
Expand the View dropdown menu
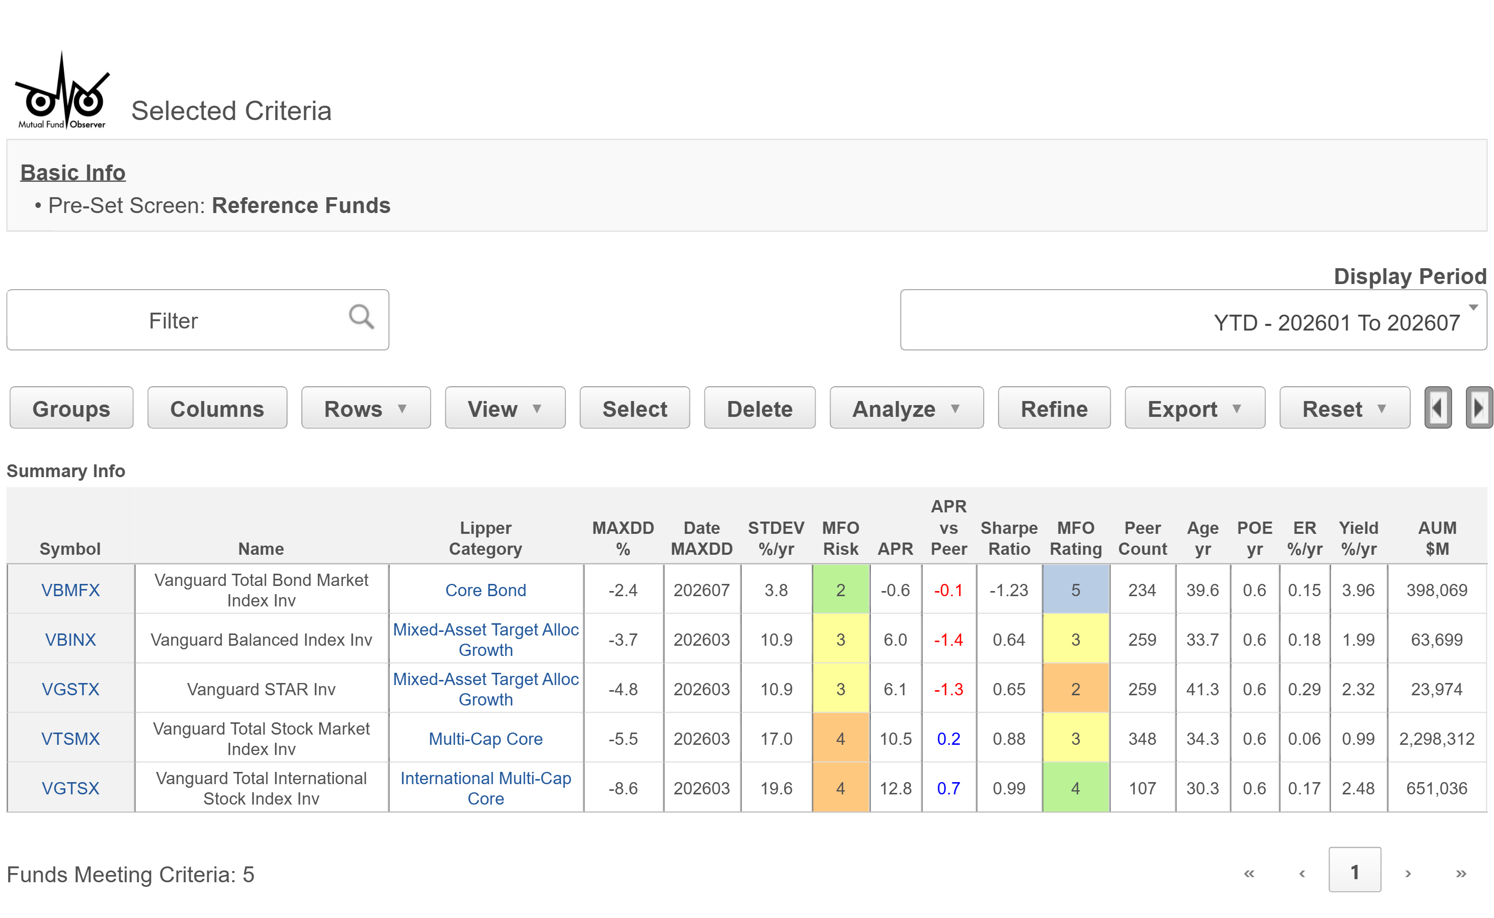pyautogui.click(x=505, y=408)
